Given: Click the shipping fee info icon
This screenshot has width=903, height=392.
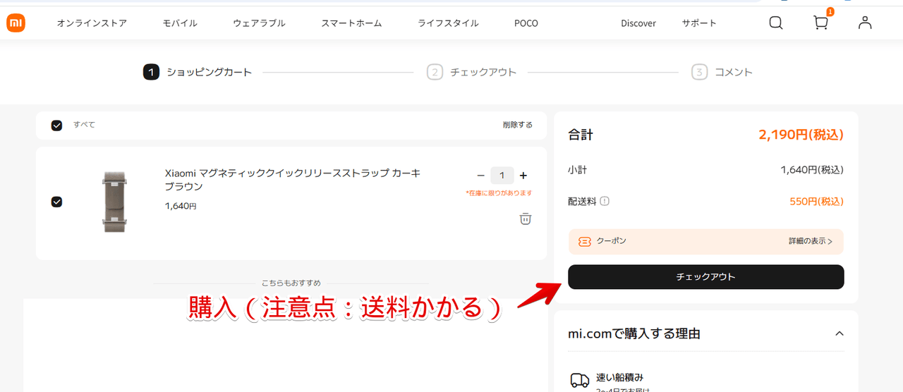Looking at the screenshot, I should (x=605, y=201).
